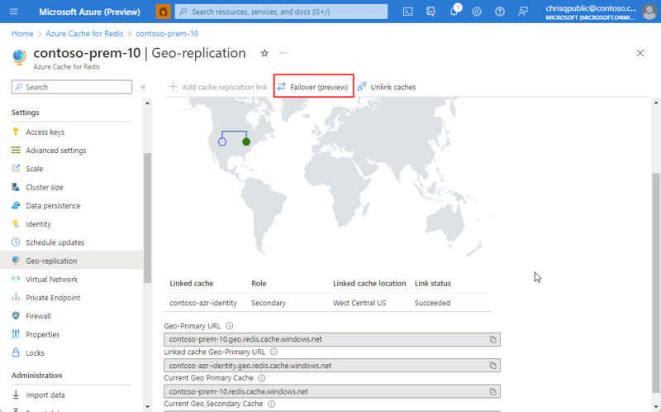This screenshot has height=412, width=661.
Task: Click Unlink caches
Action: (387, 87)
